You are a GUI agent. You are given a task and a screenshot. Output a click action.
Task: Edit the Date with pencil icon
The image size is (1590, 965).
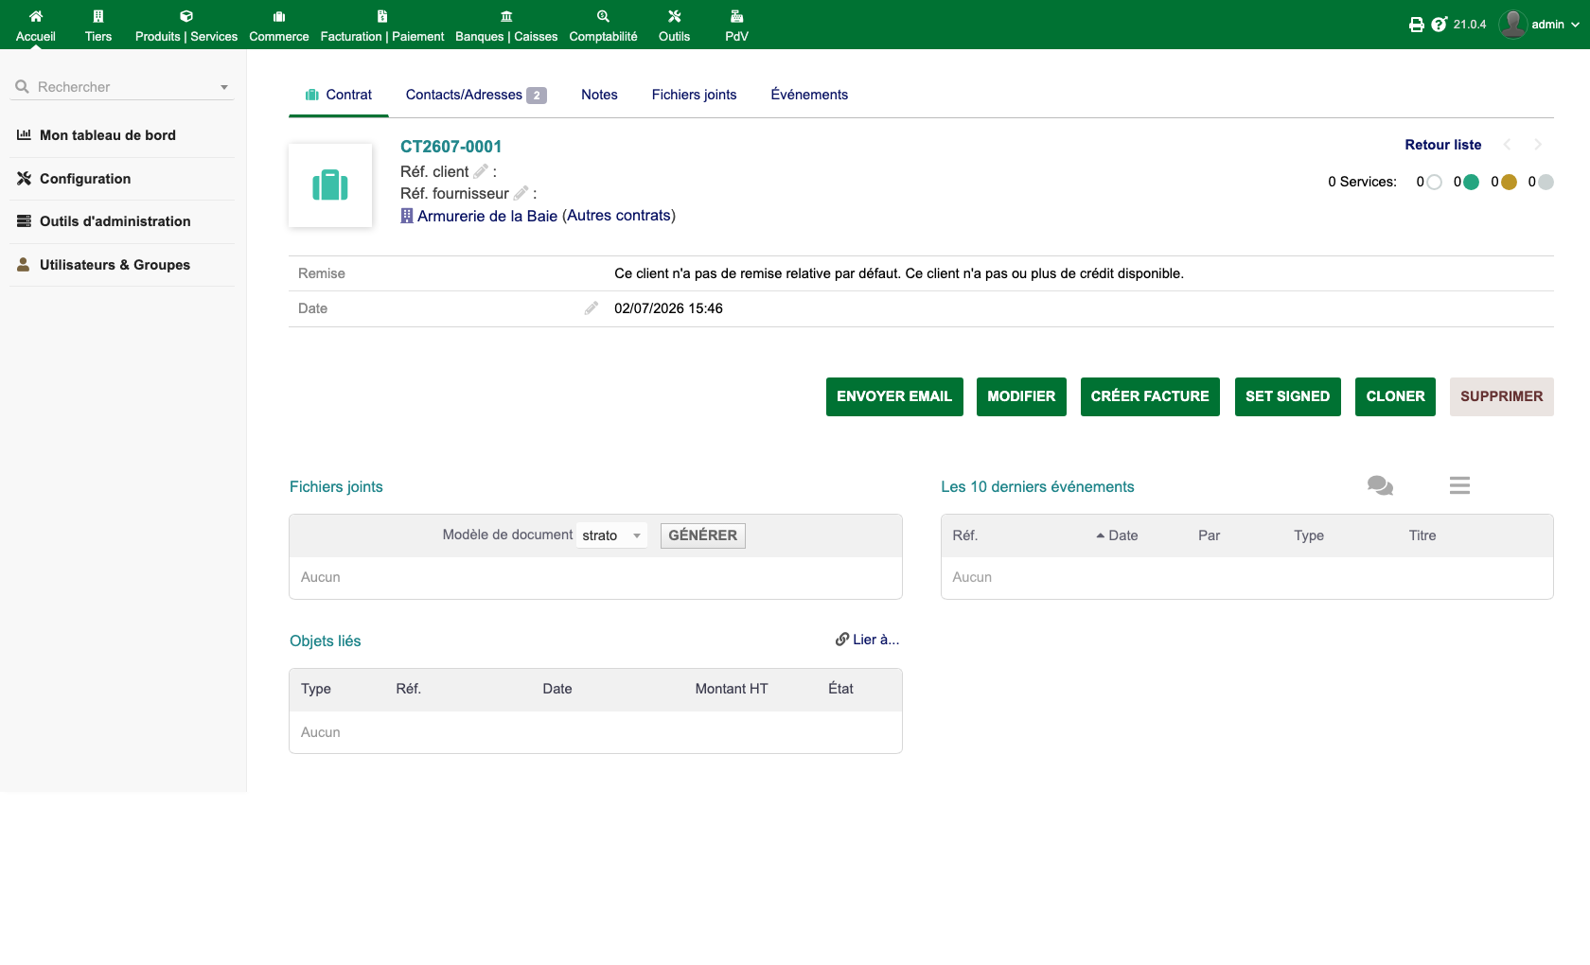pyautogui.click(x=592, y=308)
